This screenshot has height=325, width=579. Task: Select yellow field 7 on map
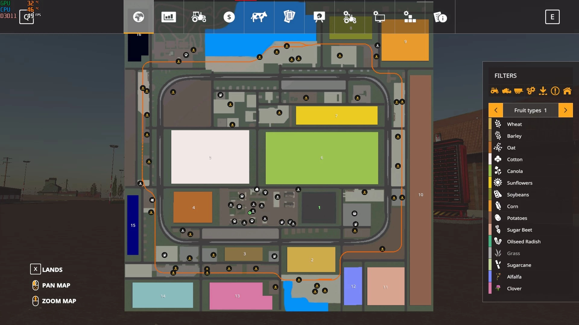click(x=337, y=115)
